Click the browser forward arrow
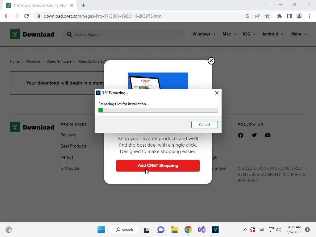Screen dimensions: 316x237 coord(17,16)
